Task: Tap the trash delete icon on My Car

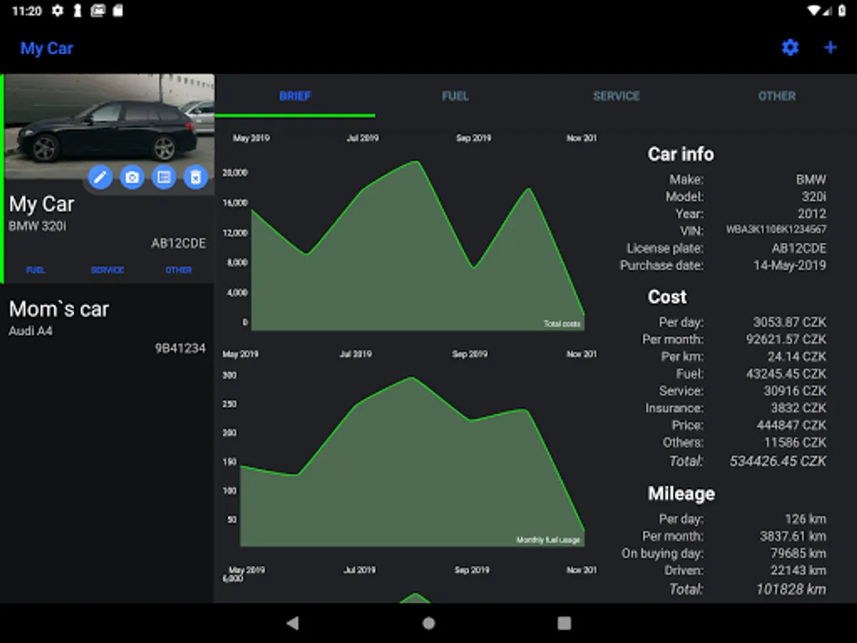Action: click(x=196, y=176)
